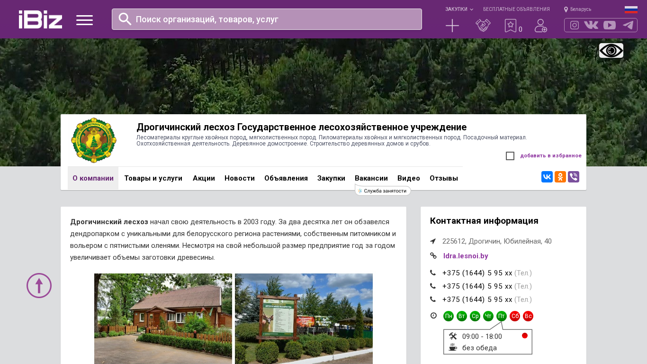Open the Акции tab
Screen dimensions: 647x364
204,178
